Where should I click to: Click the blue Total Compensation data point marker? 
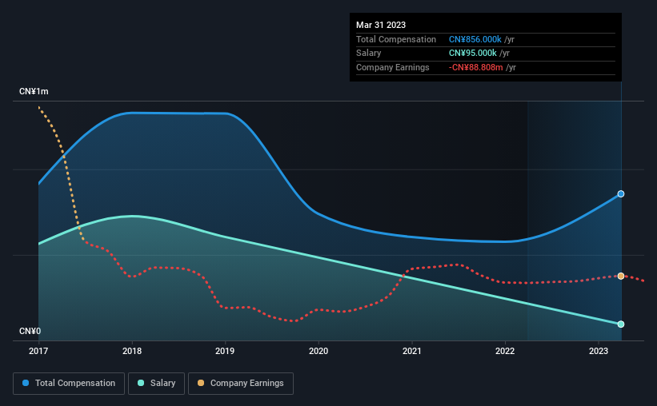click(621, 193)
